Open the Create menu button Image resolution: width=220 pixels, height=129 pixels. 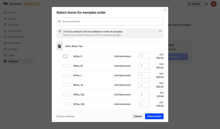pos(194,4)
